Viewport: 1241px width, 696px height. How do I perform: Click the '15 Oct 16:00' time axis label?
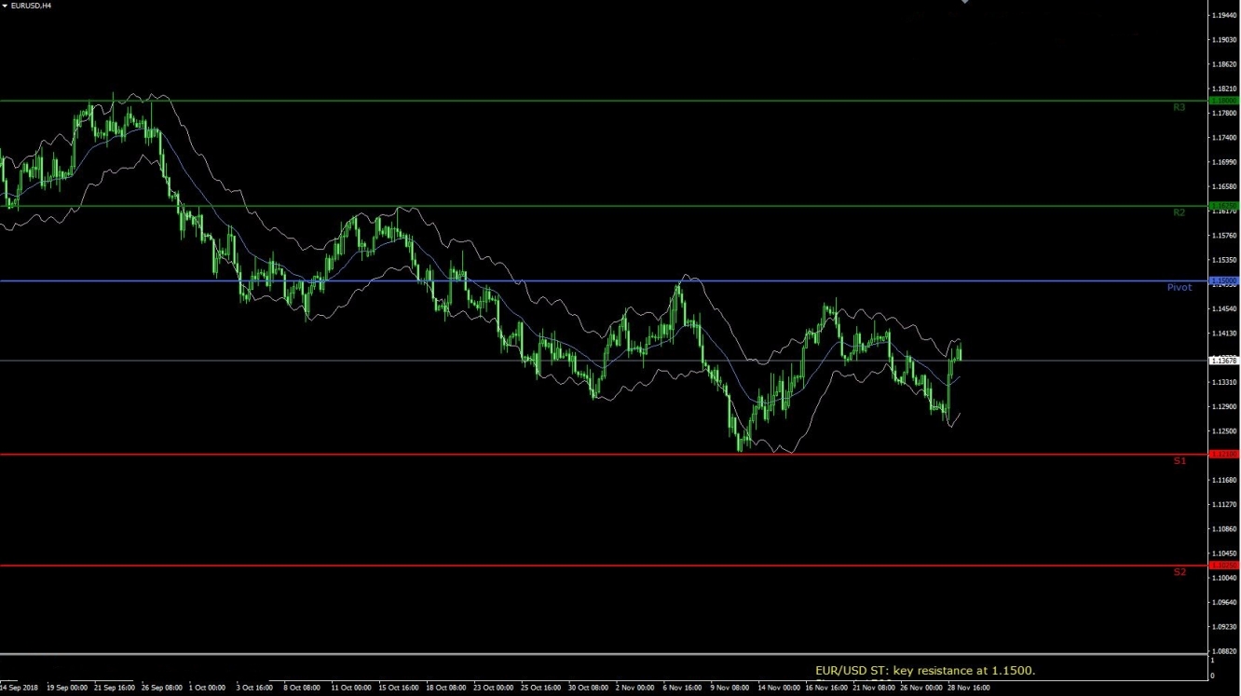click(400, 689)
